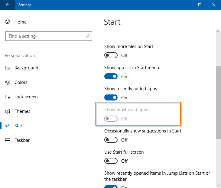Click 'Occasionally show suggestions in Start' label

[x=143, y=131]
